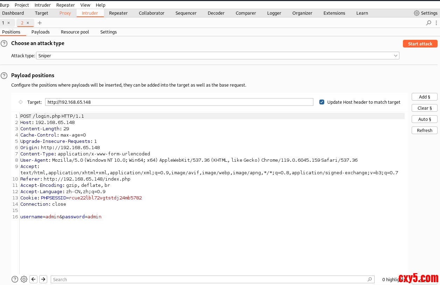Image resolution: width=440 pixels, height=285 pixels.
Task: Open the Intruder menu in menu bar
Action: point(42,5)
